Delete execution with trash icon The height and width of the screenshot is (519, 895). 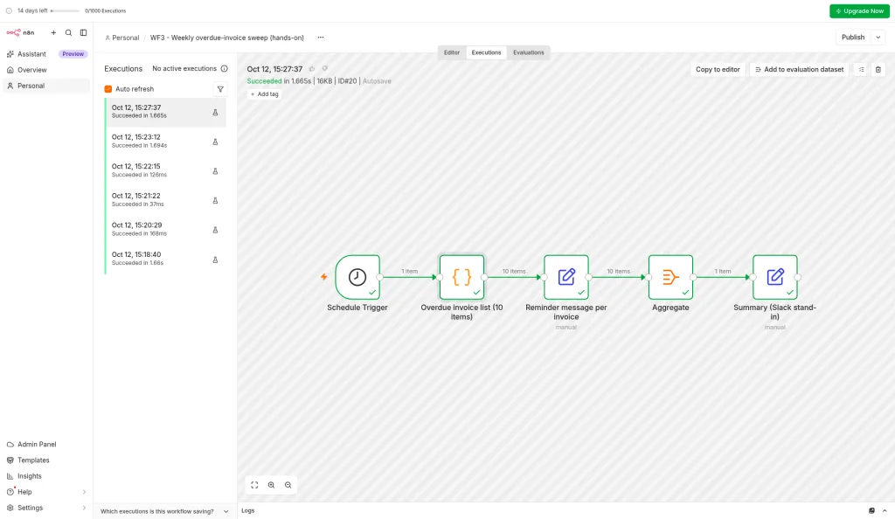tap(878, 70)
